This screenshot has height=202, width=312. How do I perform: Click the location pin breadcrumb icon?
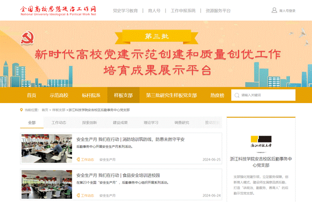(x=22, y=110)
